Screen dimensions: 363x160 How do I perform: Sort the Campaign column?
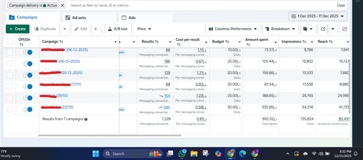point(61,42)
